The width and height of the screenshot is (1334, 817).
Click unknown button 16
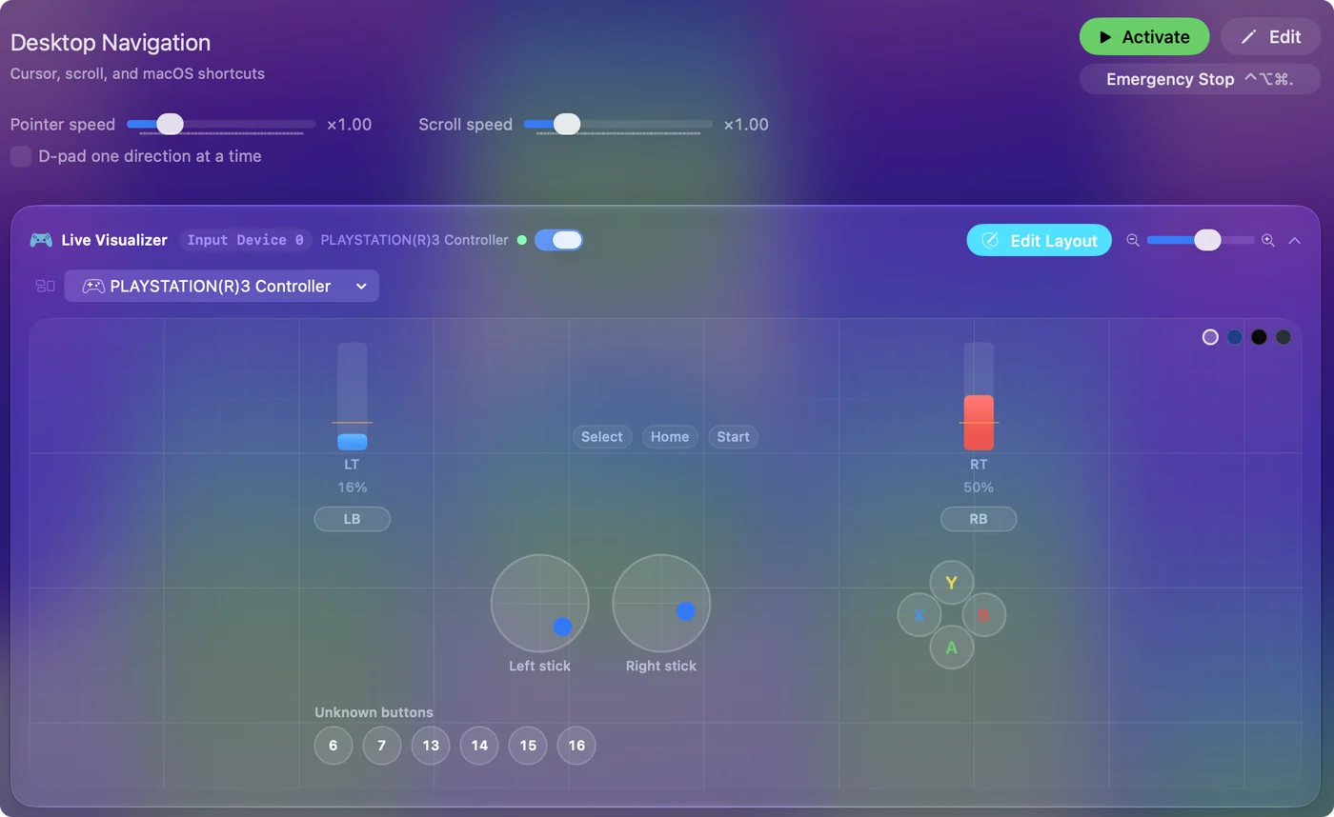pyautogui.click(x=576, y=746)
